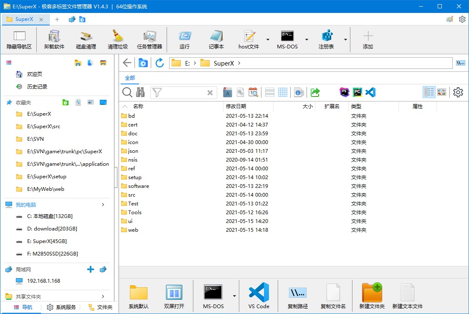The image size is (469, 314).
Task: Open the host文件 editor
Action: 248,40
